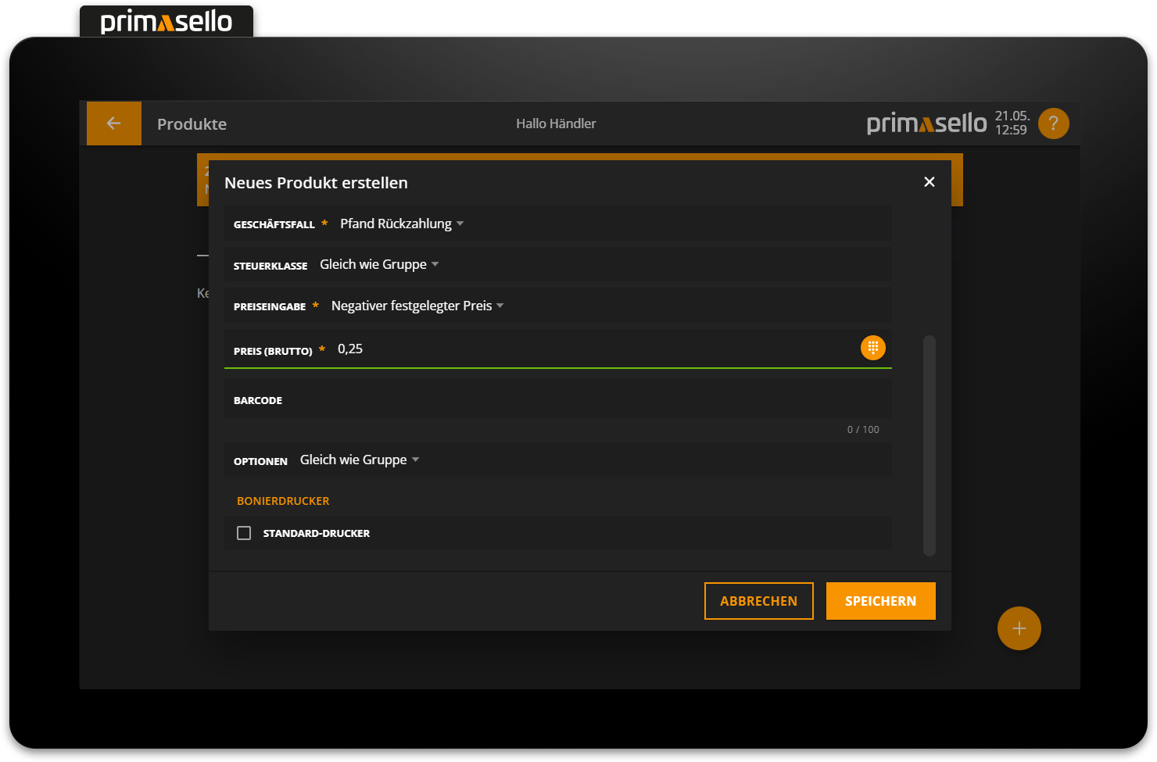Go back using the orange arrow button
Viewport: 1157px width, 762px height.
pyautogui.click(x=113, y=123)
